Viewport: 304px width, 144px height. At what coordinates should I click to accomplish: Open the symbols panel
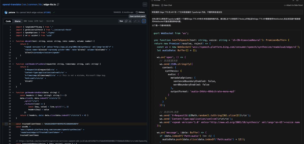click(x=144, y=21)
